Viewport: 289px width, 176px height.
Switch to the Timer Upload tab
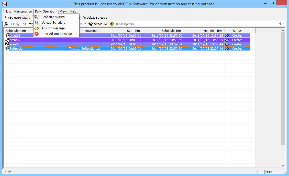122,24
